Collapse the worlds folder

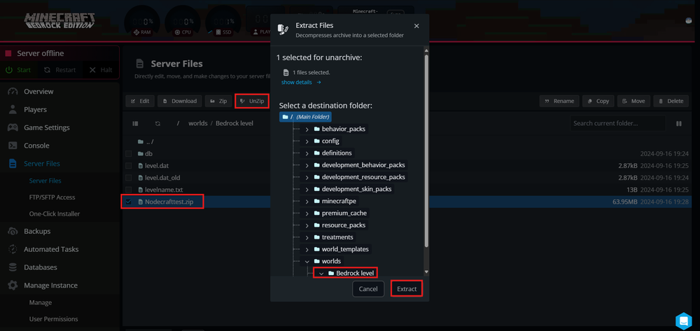click(x=307, y=262)
